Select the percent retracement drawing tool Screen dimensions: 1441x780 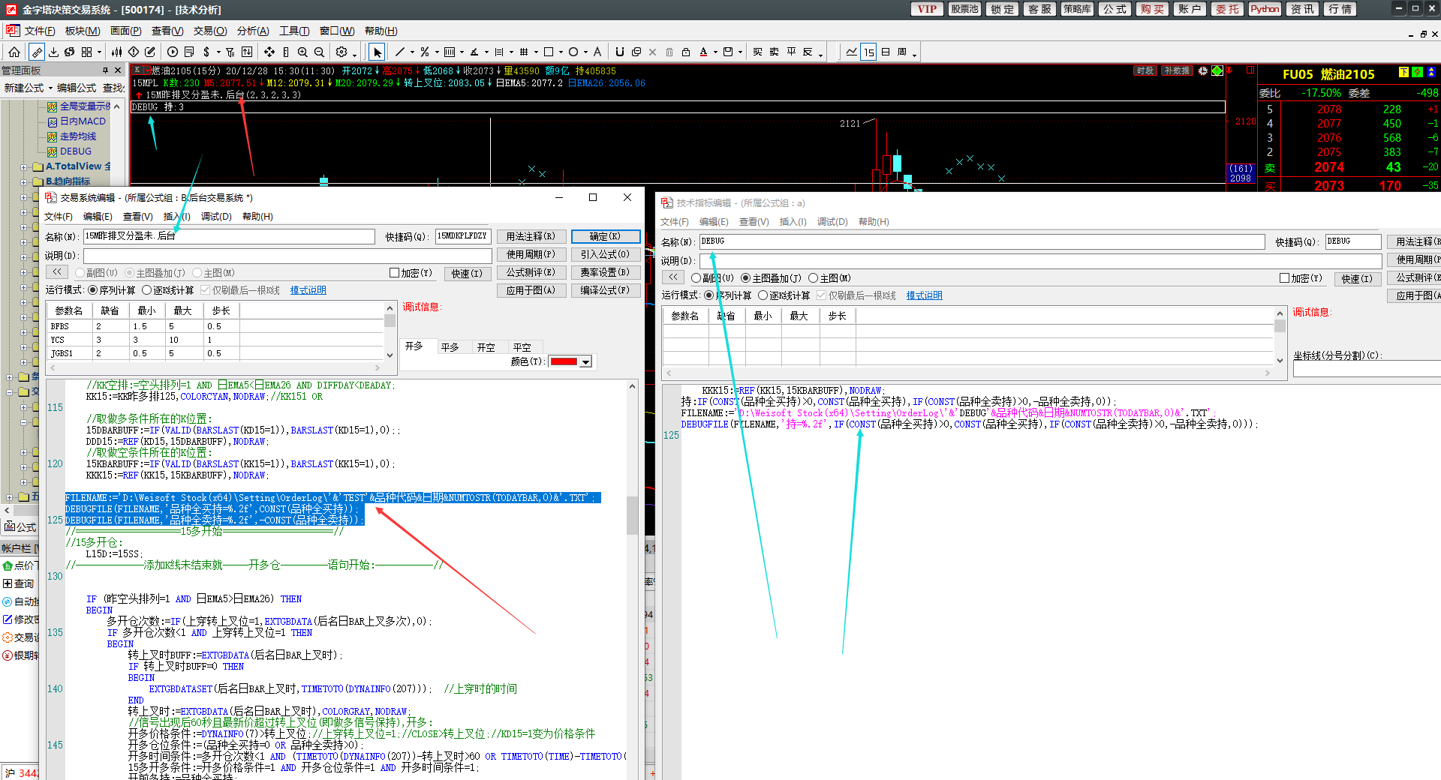point(425,52)
